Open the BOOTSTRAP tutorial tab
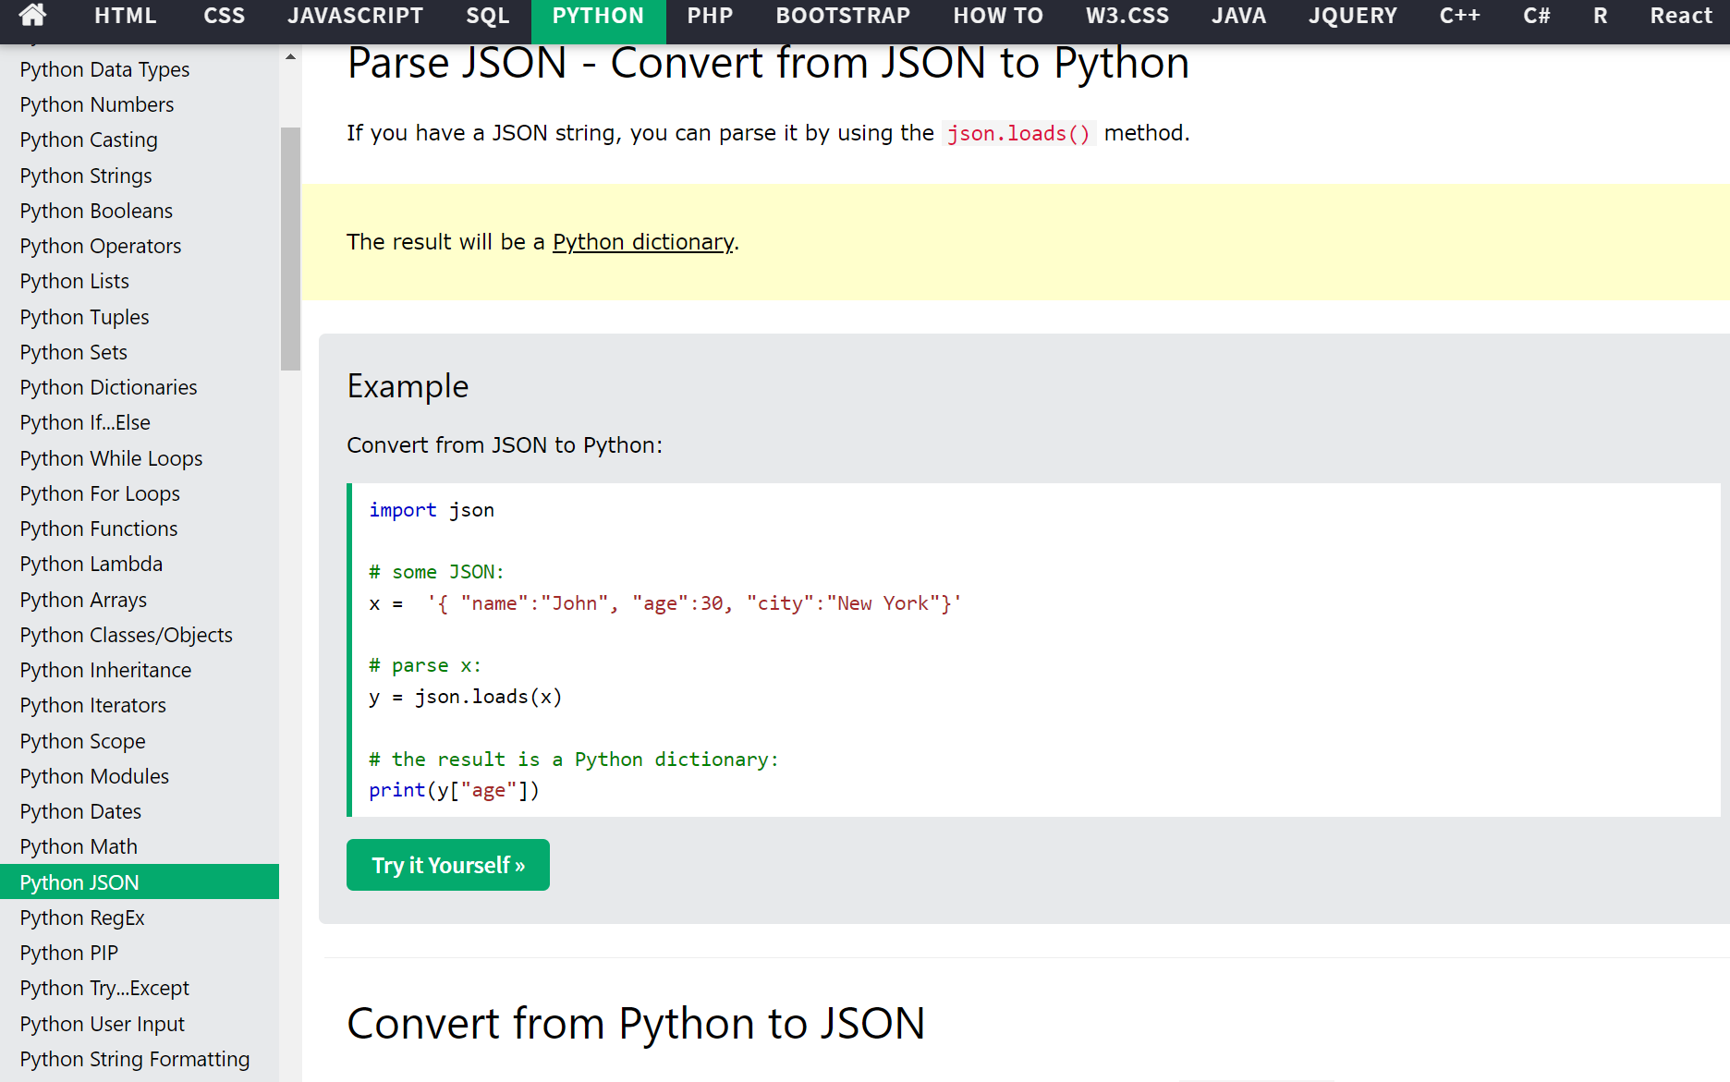Viewport: 1730px width, 1082px height. pyautogui.click(x=842, y=16)
